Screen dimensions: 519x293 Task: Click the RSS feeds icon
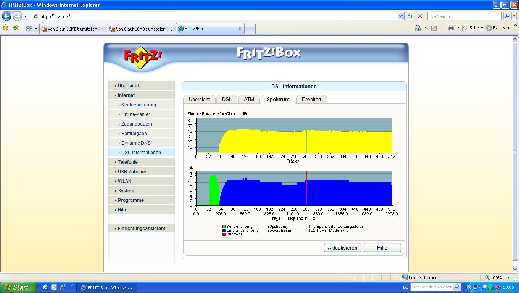(434, 28)
